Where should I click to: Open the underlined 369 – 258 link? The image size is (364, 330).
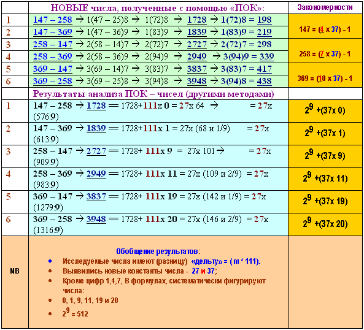(52, 82)
